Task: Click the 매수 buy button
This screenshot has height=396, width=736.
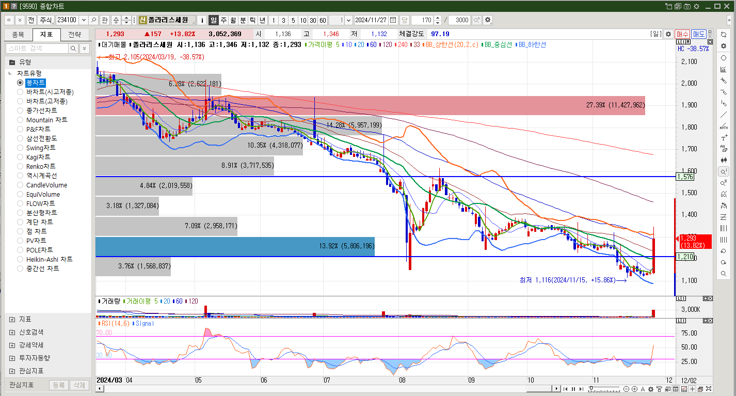Action: pos(682,34)
